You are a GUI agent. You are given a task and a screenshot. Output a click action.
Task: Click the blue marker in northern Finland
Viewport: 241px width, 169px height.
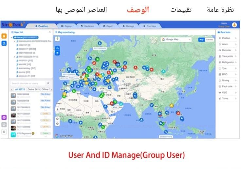pyautogui.click(x=100, y=43)
